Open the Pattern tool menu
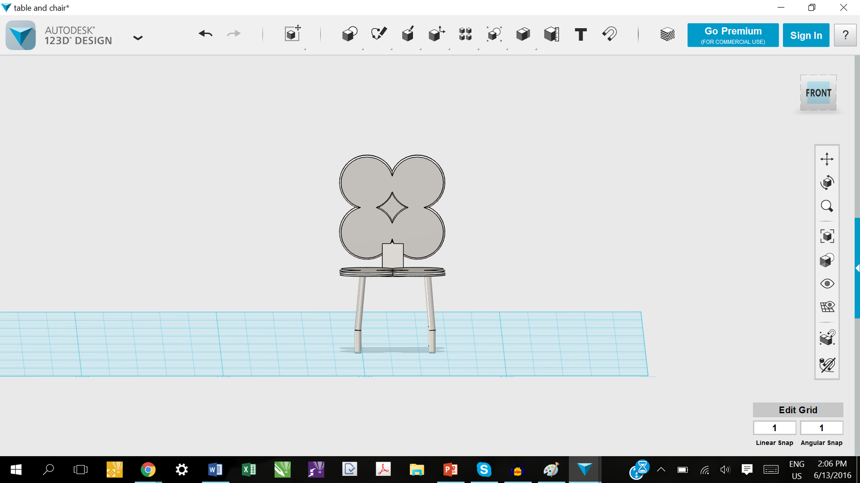 465,34
